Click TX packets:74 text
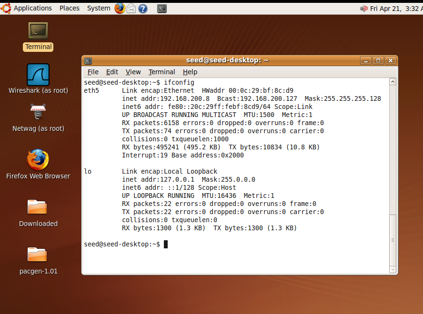 [x=147, y=131]
